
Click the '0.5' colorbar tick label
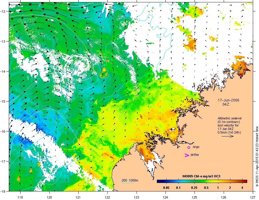pos(206,188)
